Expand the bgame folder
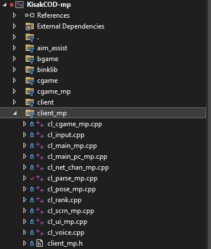The image size is (211, 249). pos(14,59)
